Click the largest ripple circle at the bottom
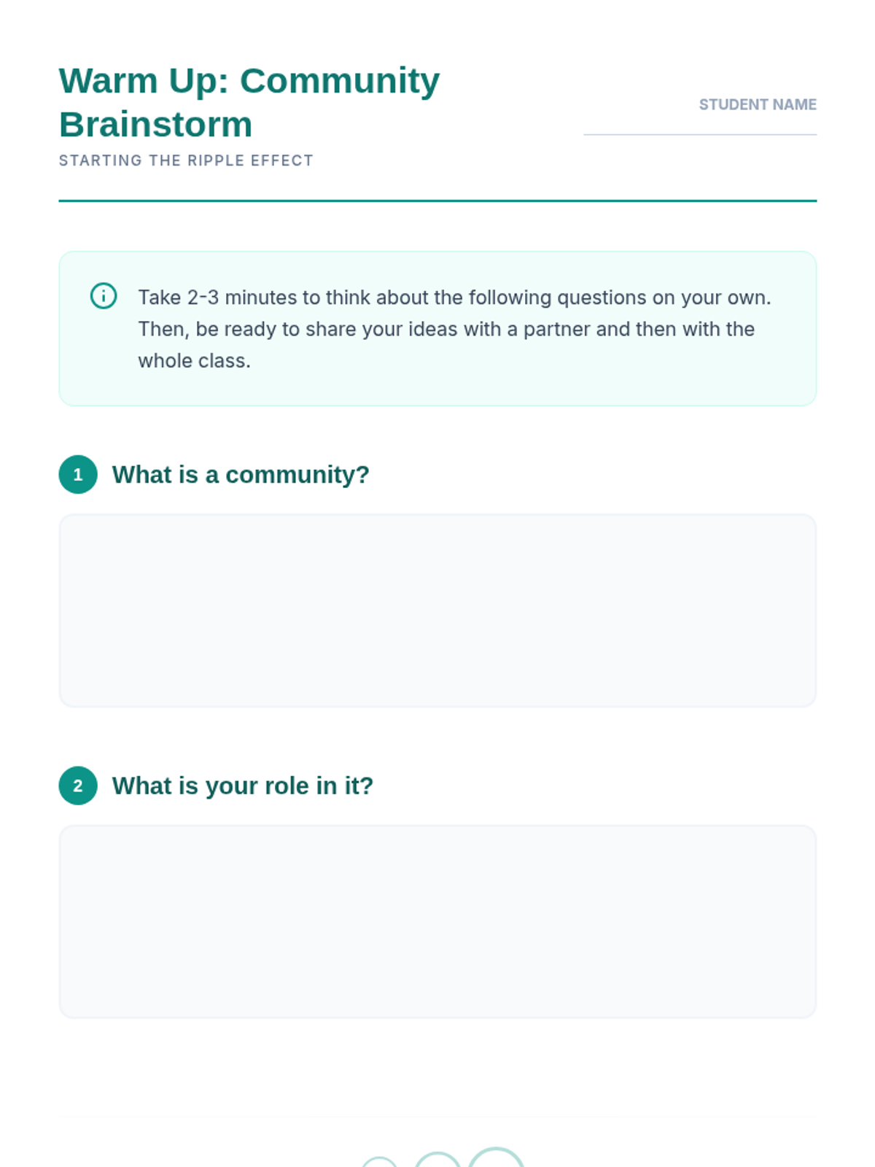Viewport: 875px width, 1167px height. point(496,1158)
